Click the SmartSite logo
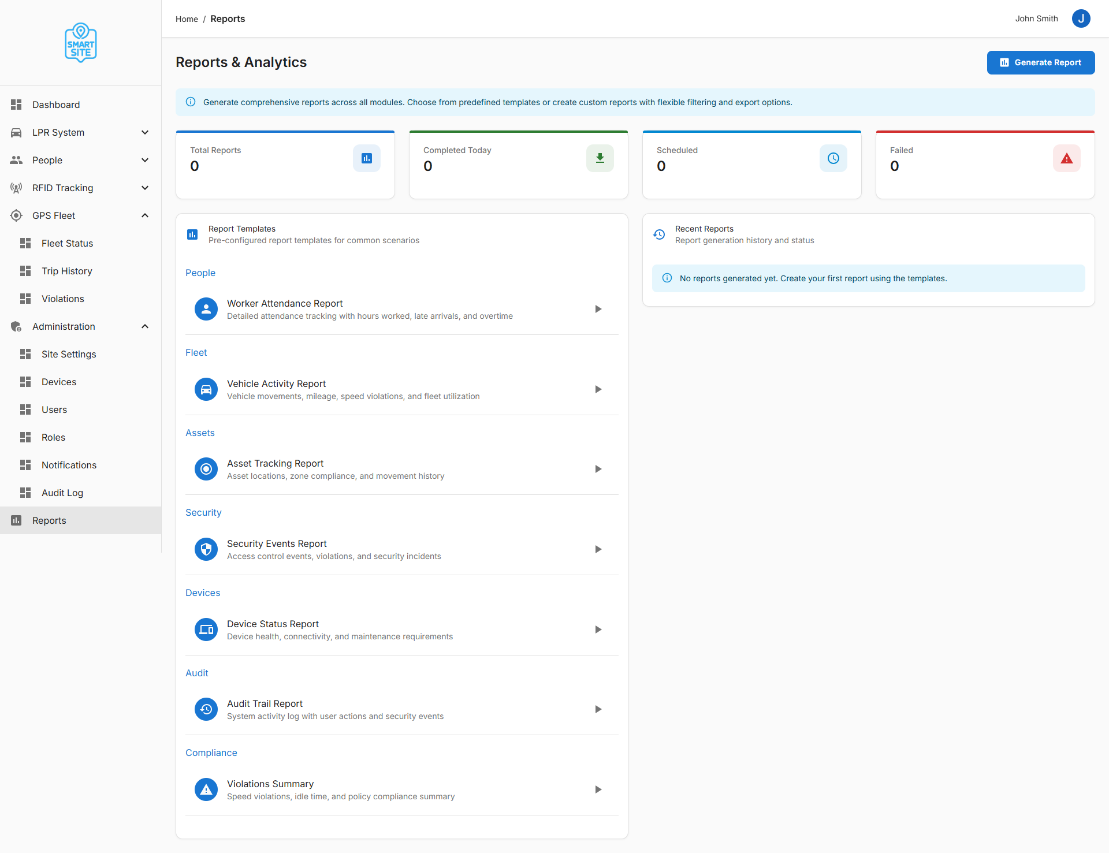 coord(80,42)
